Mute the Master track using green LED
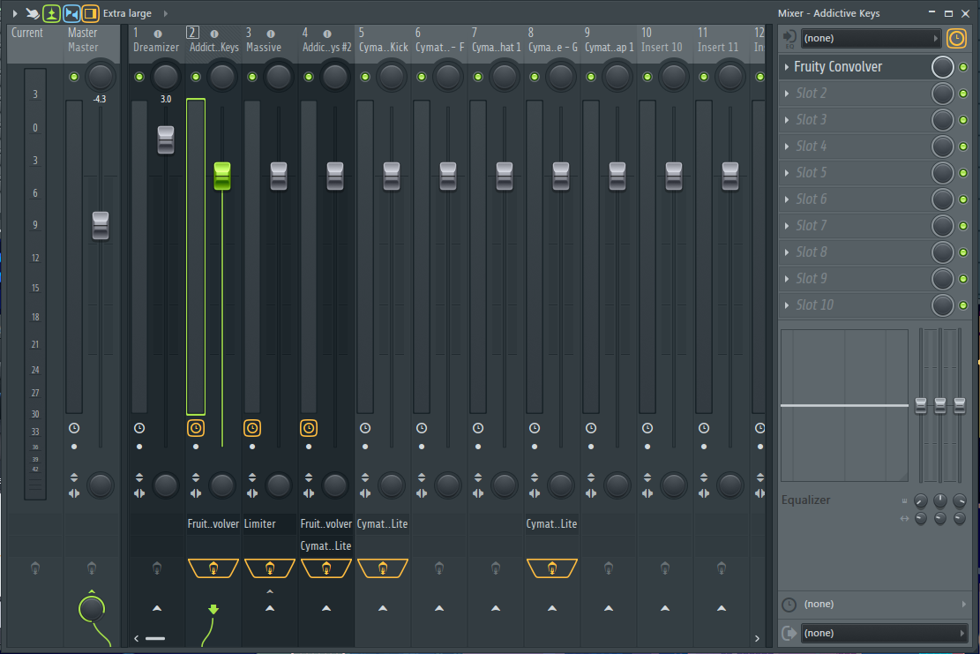Viewport: 980px width, 654px height. coord(74,78)
